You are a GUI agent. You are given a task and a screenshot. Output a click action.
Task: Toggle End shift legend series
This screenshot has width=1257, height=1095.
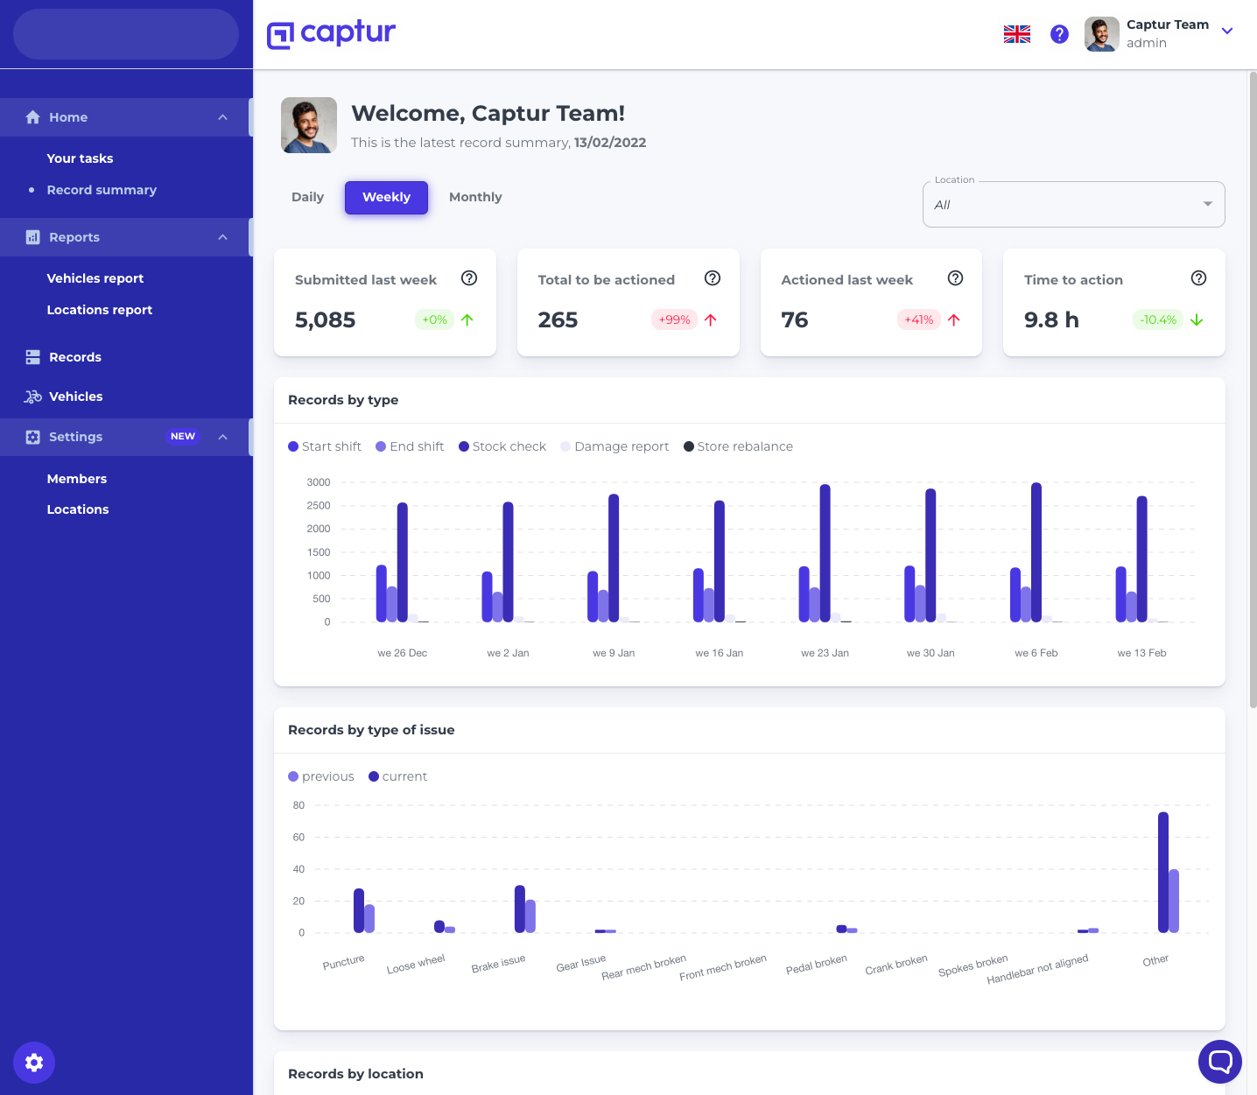point(410,446)
